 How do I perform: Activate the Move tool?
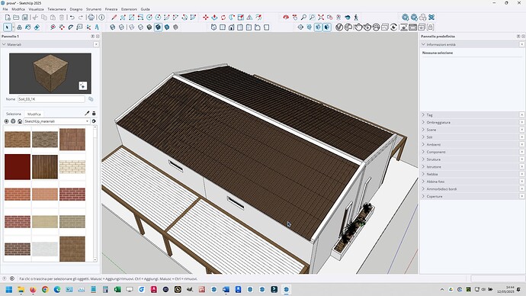point(206,18)
